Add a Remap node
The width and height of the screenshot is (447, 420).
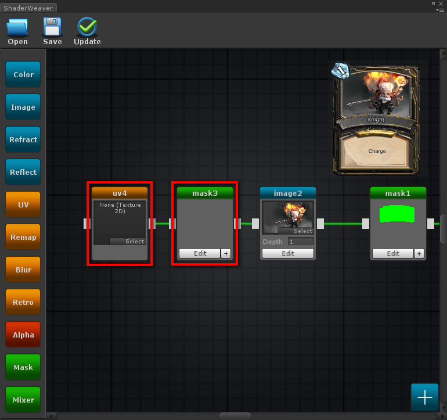click(23, 237)
